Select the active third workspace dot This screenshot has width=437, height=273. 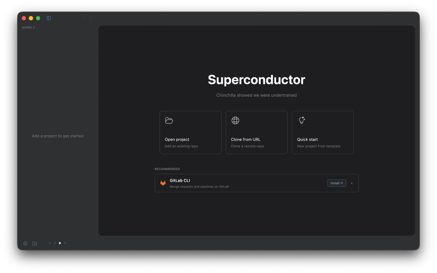point(60,243)
